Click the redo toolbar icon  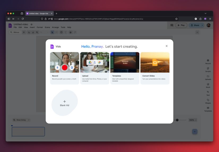point(33,33)
